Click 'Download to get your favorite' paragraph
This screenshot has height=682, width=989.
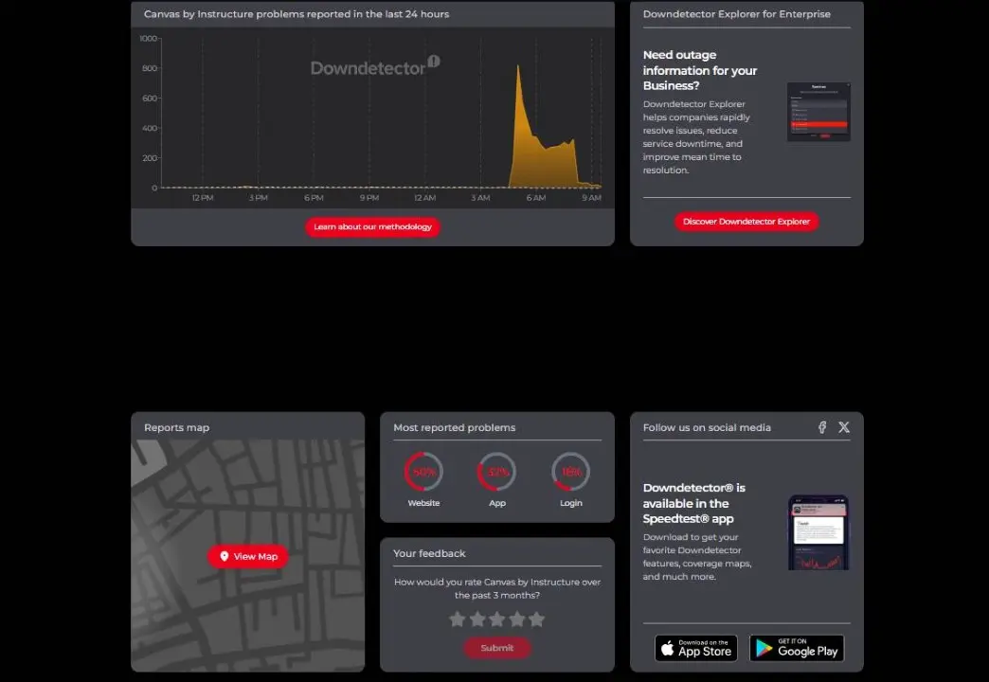697,556
